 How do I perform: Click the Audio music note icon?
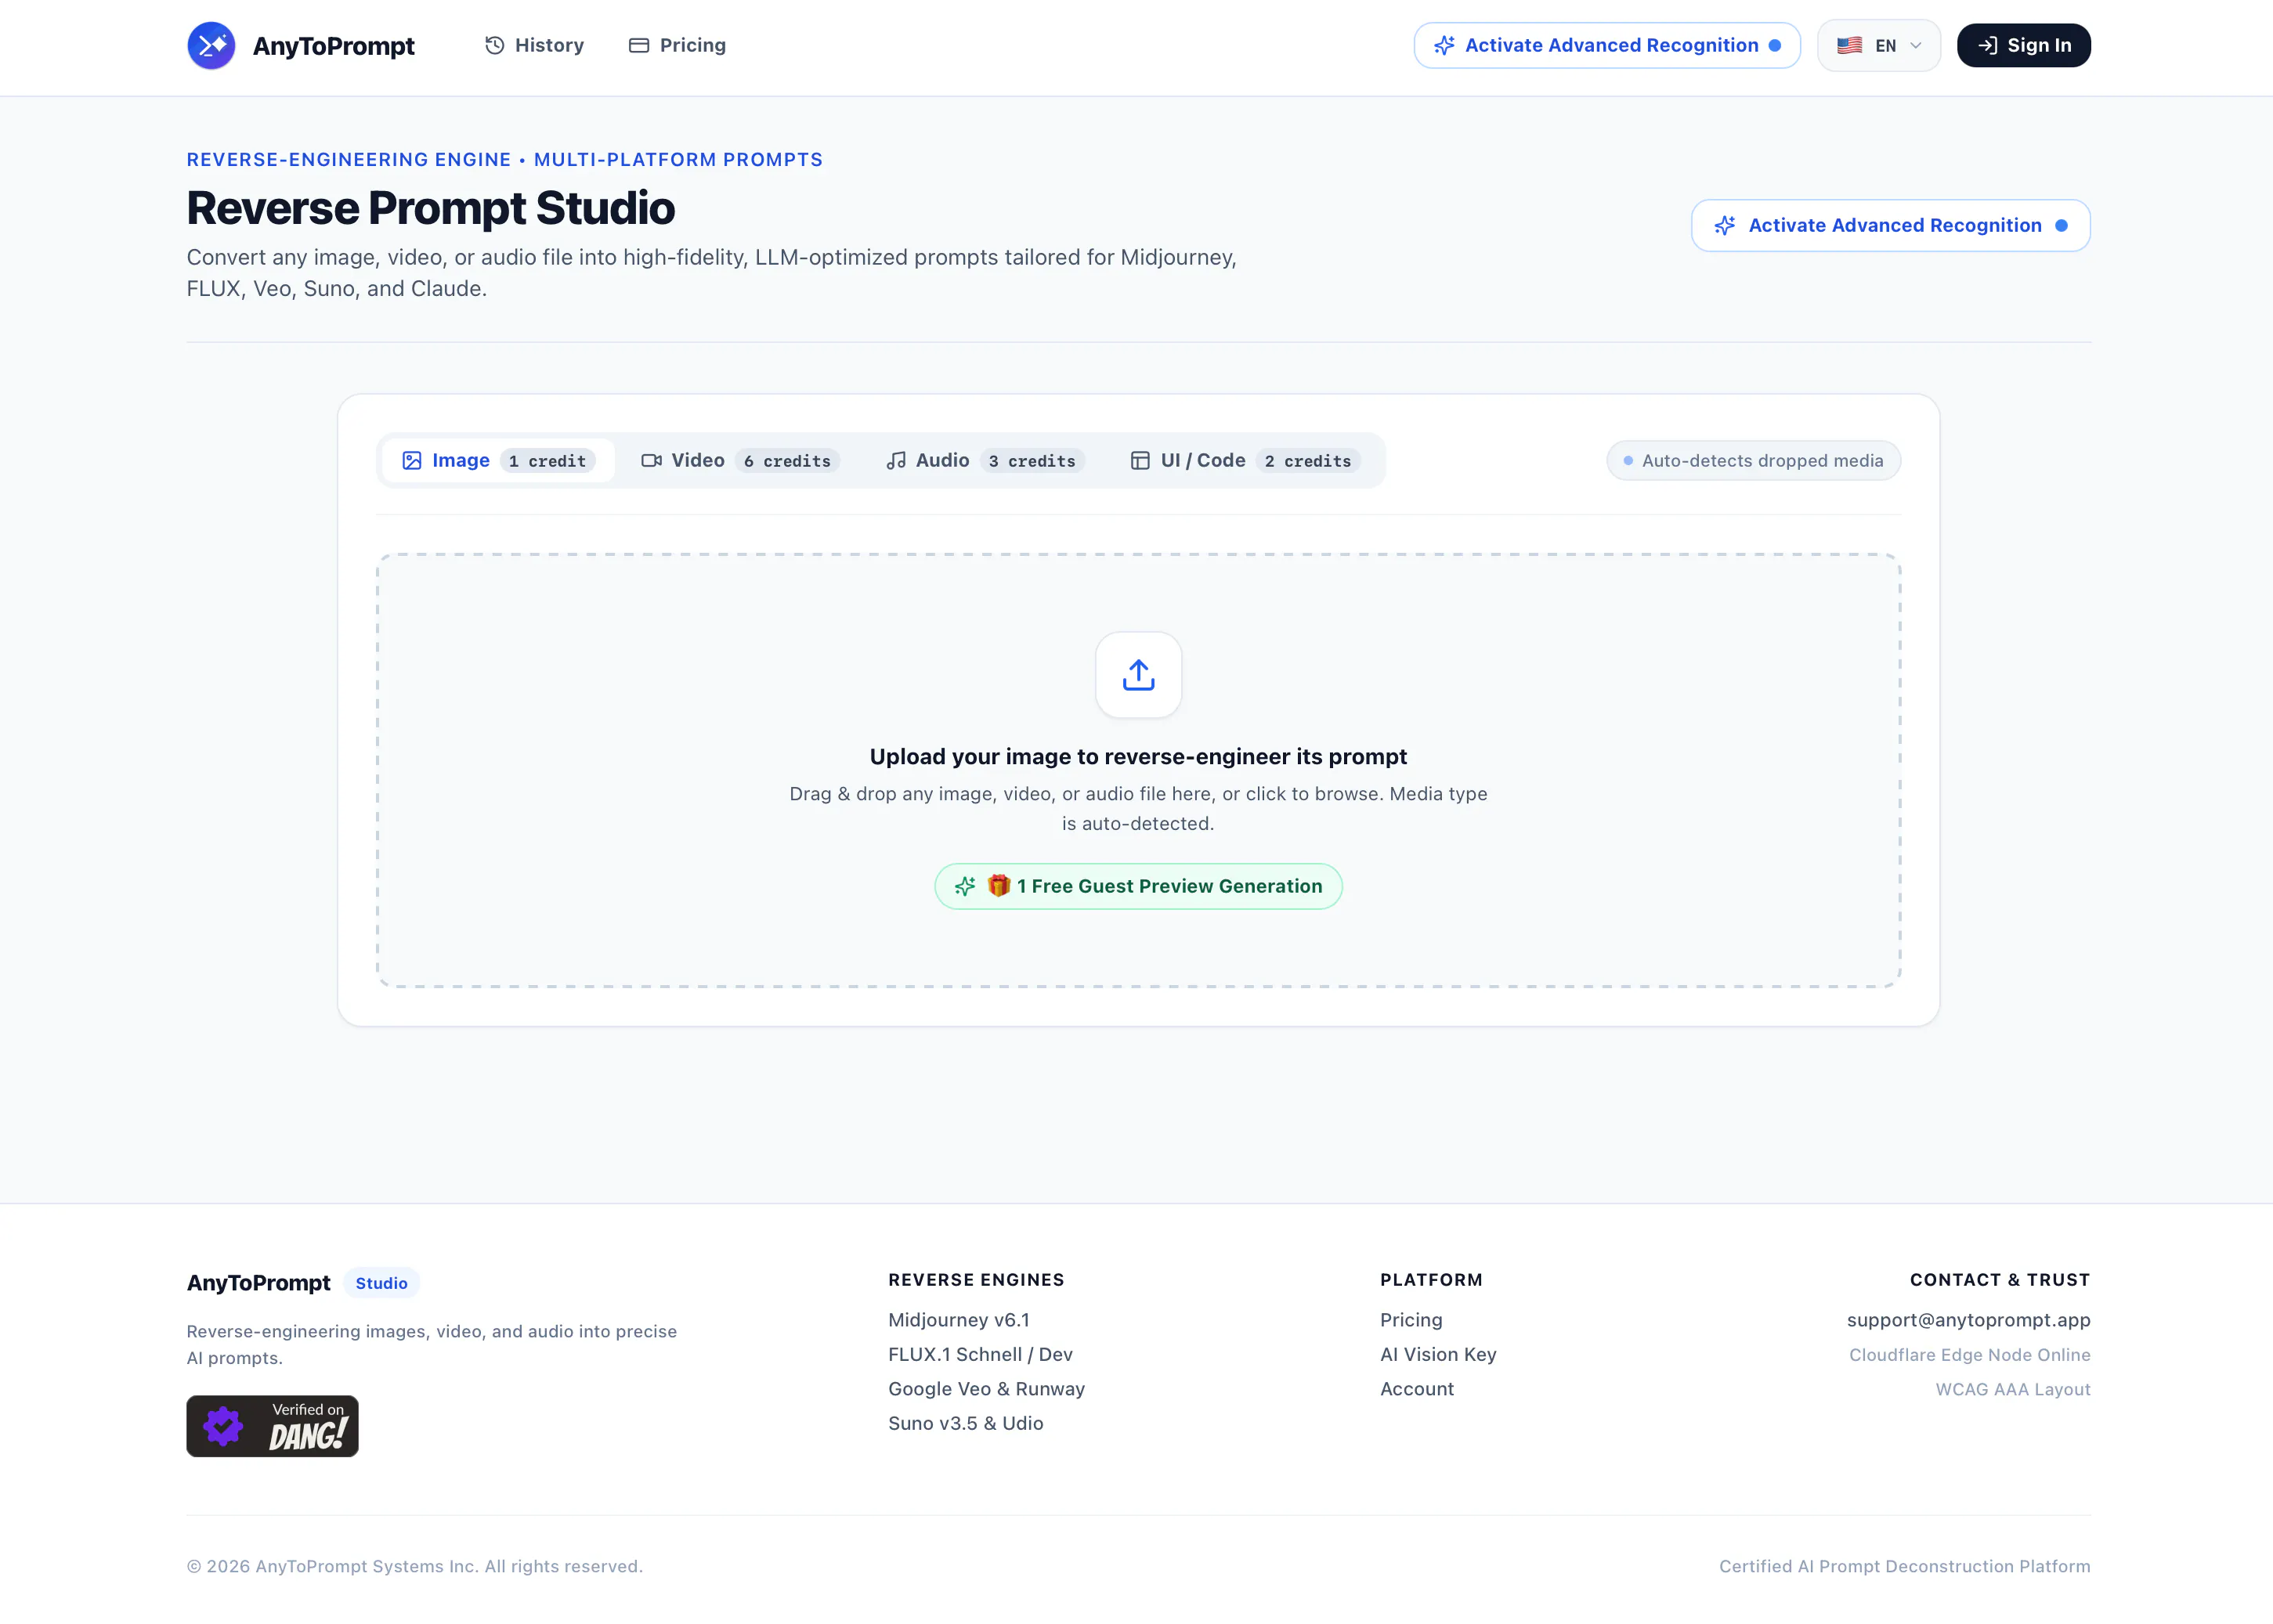tap(896, 460)
